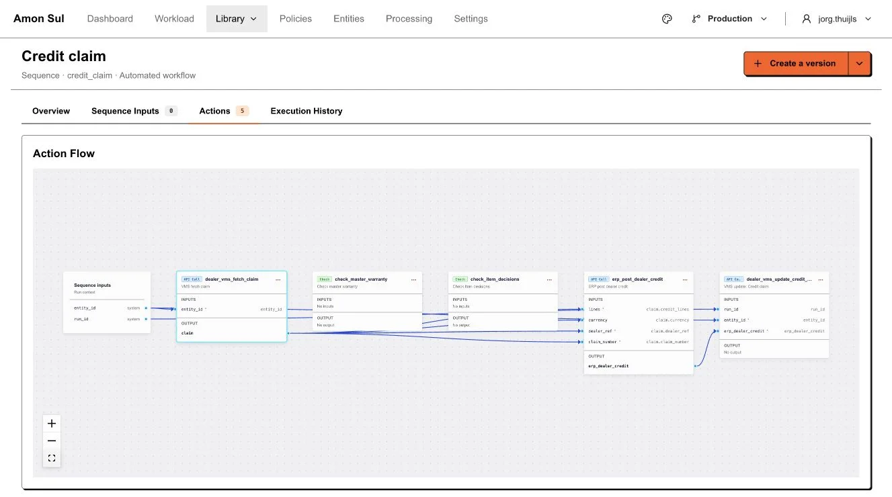Viewport: 892px width, 497px height.
Task: Click the API Call badge on dealer_vms_fetch_claim
Action: coord(192,279)
